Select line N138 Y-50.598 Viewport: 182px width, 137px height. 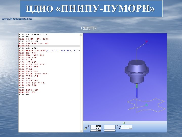pos(28,76)
